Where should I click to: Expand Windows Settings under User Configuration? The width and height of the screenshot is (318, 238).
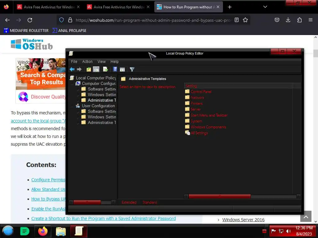coord(78,117)
